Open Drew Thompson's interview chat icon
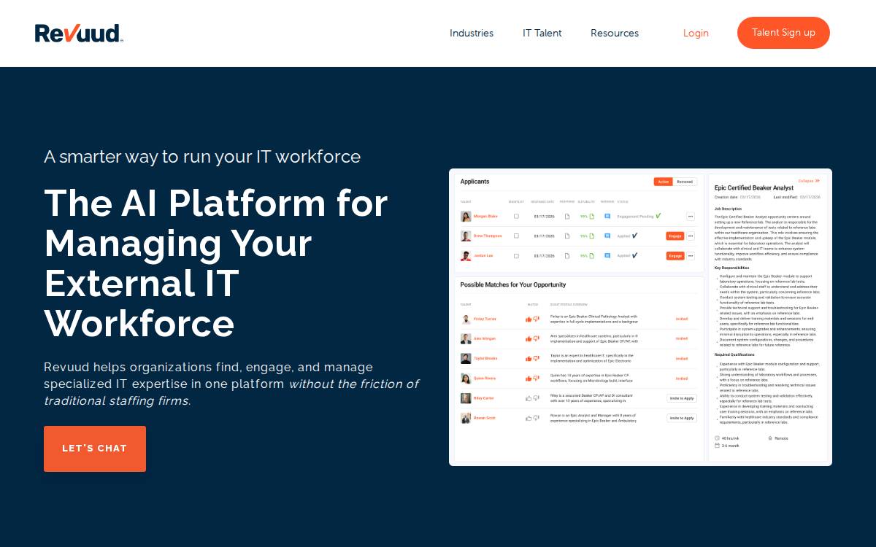Viewport: 876px width, 547px height. (x=607, y=236)
